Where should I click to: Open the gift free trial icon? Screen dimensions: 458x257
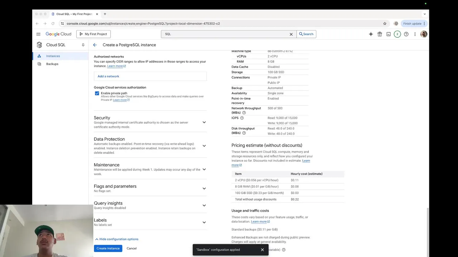(x=380, y=34)
